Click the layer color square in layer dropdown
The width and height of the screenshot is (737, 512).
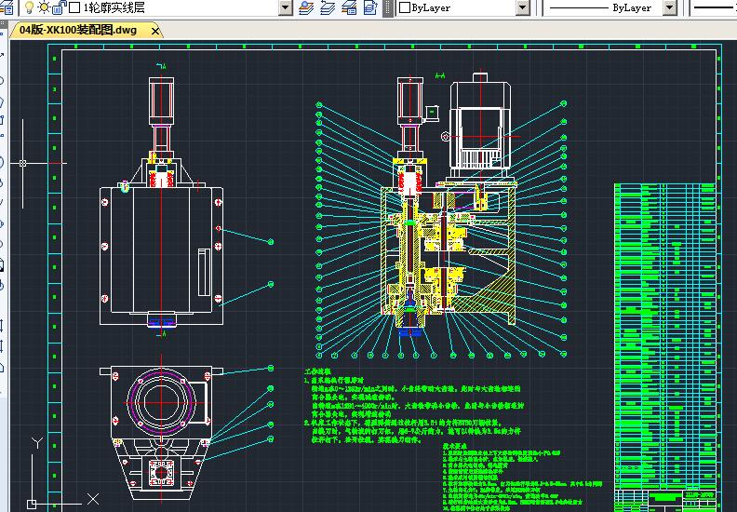pyautogui.click(x=75, y=7)
